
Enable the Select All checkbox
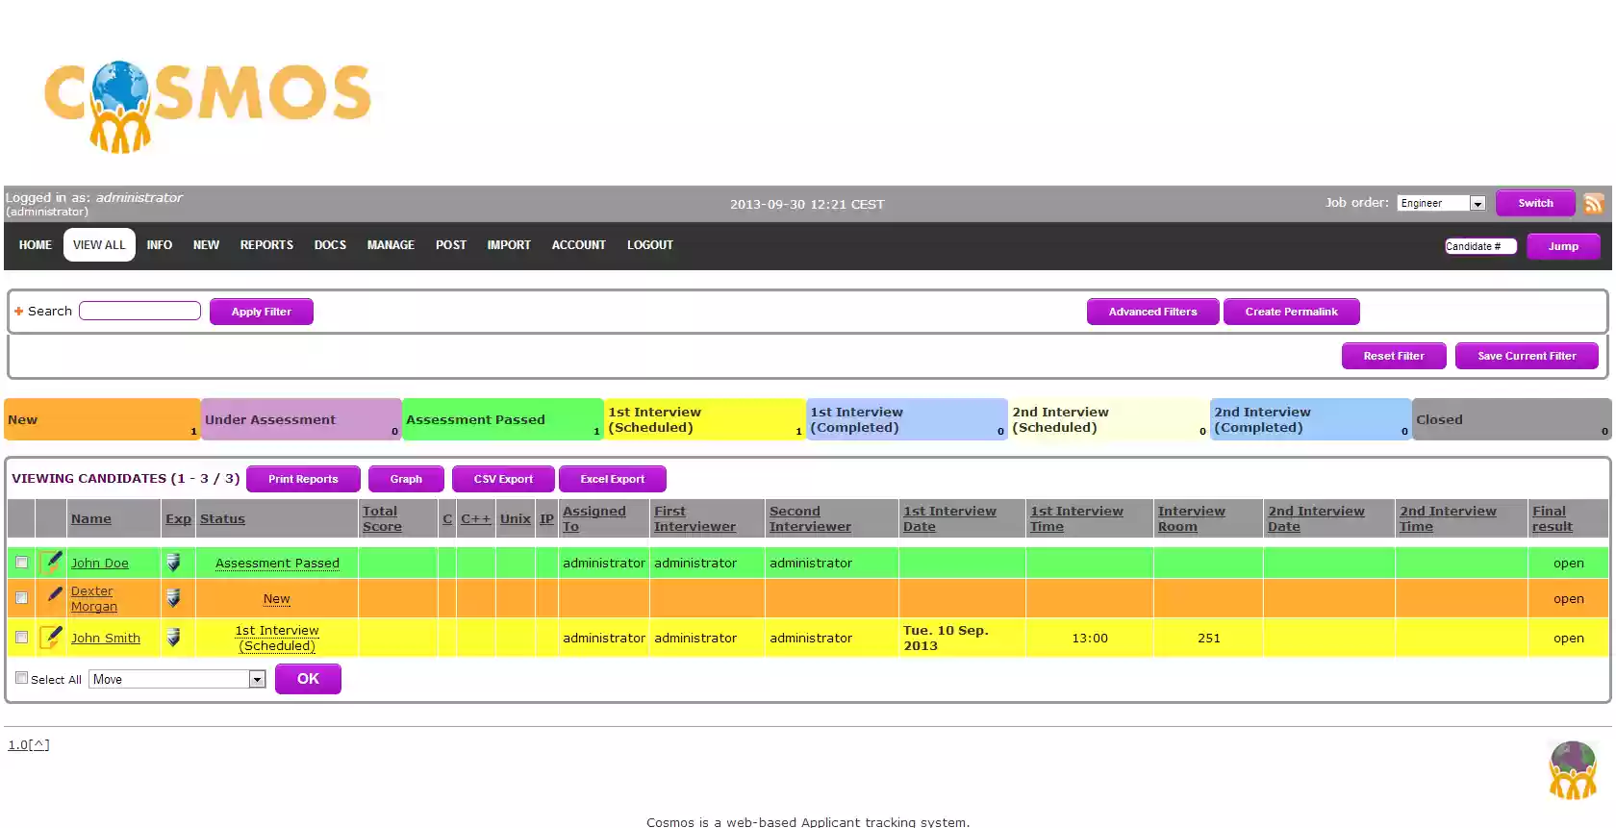(x=21, y=678)
